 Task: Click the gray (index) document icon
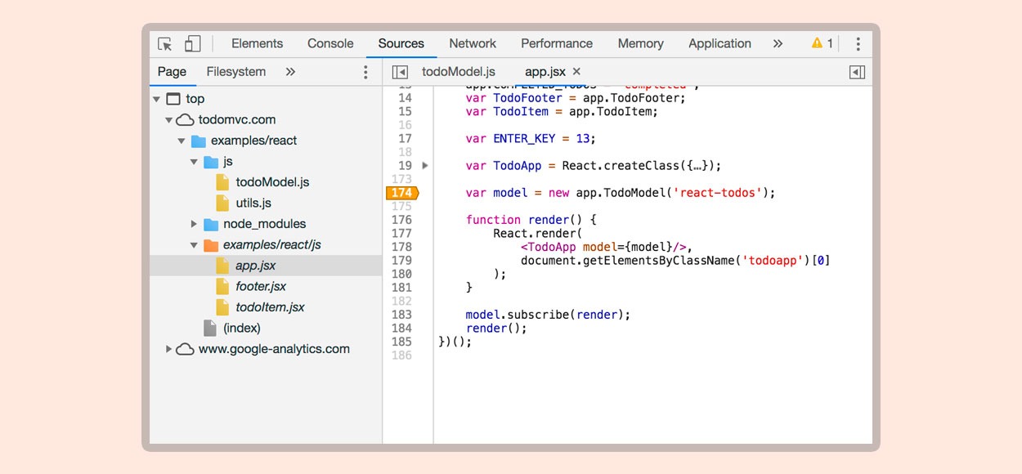point(210,328)
